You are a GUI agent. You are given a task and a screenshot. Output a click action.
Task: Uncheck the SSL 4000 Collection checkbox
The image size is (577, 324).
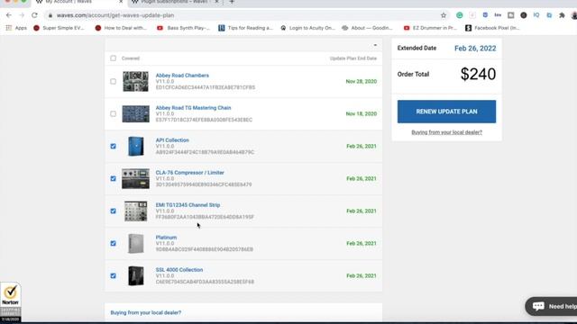[113, 275]
